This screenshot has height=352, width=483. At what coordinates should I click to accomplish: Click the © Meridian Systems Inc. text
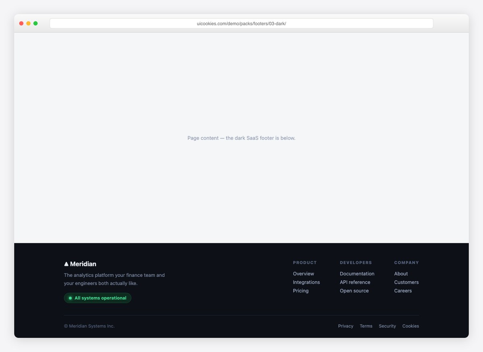coord(89,326)
